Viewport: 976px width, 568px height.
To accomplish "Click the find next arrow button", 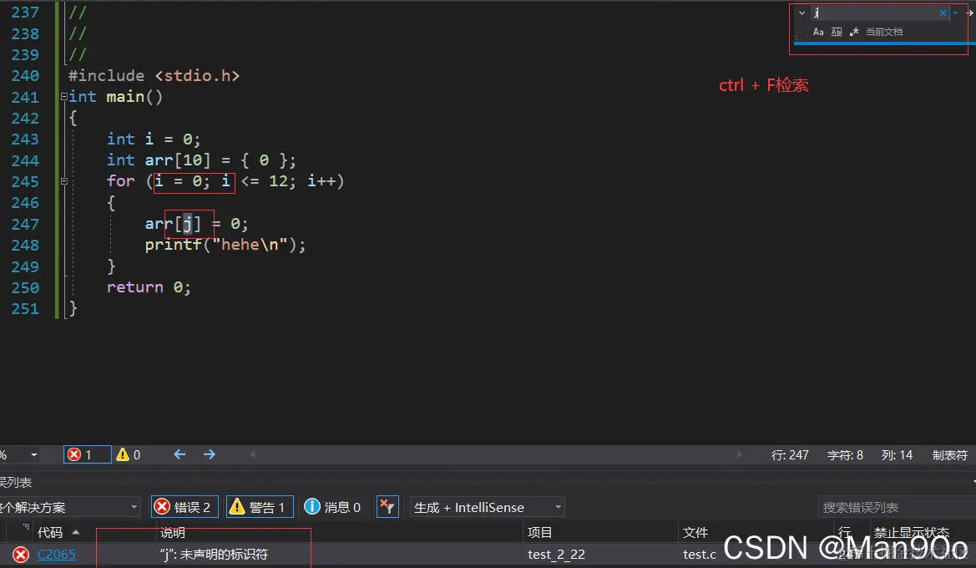I will tap(969, 13).
